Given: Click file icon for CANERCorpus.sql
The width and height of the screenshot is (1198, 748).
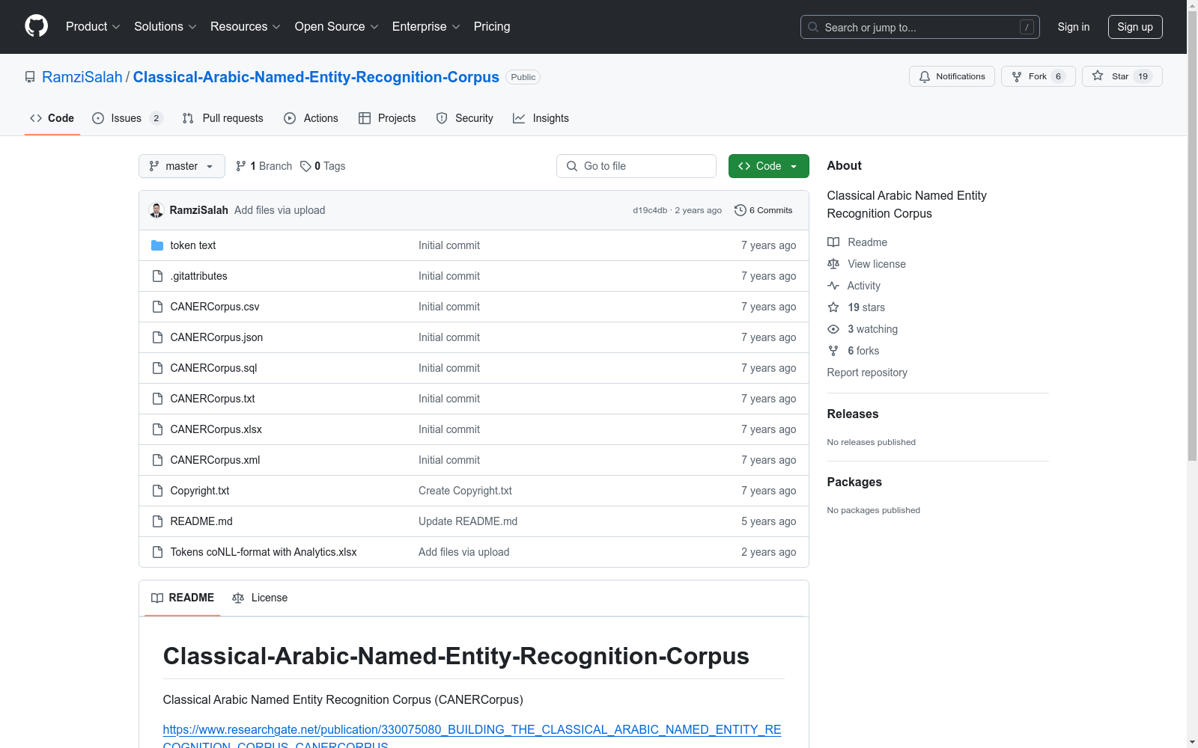Looking at the screenshot, I should tap(157, 368).
